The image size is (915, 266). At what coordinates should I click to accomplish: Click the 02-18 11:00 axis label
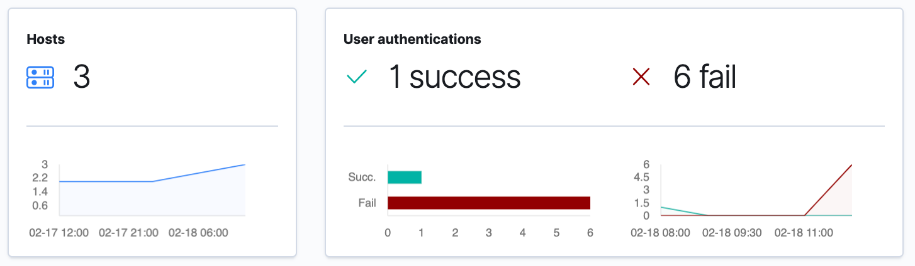[x=804, y=233]
